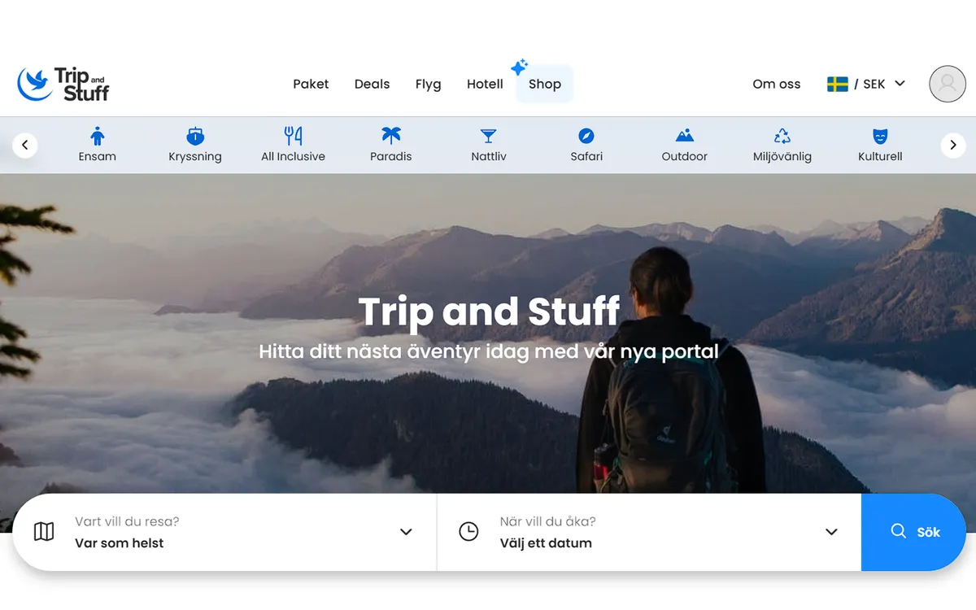
Task: Choose the Kryssning cruise ship icon
Action: [195, 136]
